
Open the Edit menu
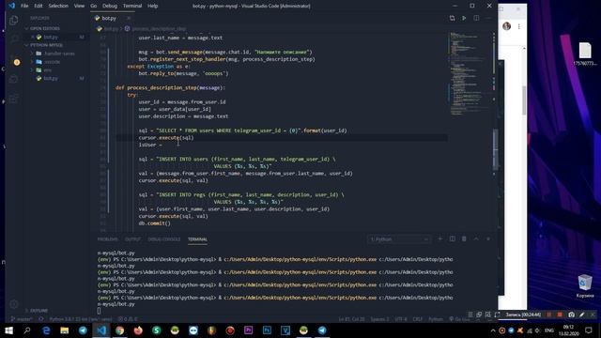point(39,6)
